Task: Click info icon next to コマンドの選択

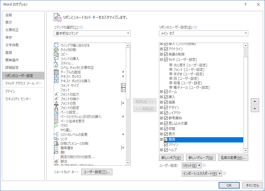Action: click(x=81, y=27)
